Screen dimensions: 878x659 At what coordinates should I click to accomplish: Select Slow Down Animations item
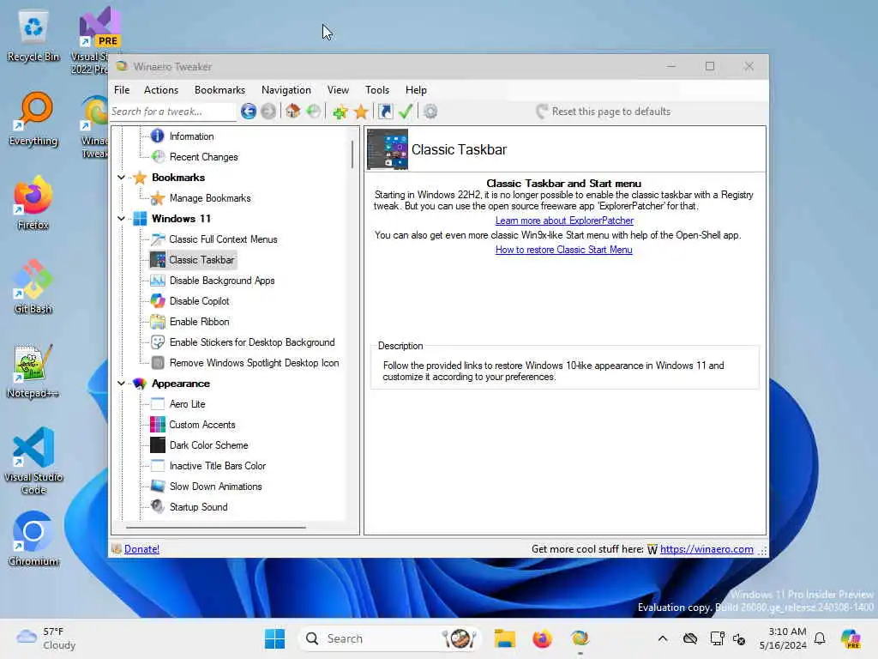[215, 487]
